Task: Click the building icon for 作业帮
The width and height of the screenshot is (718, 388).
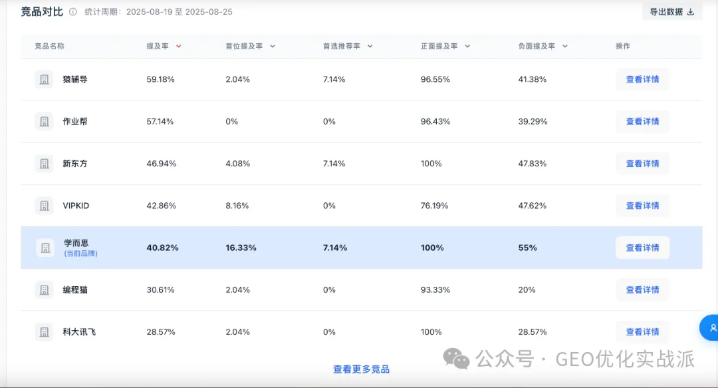Action: pyautogui.click(x=45, y=122)
